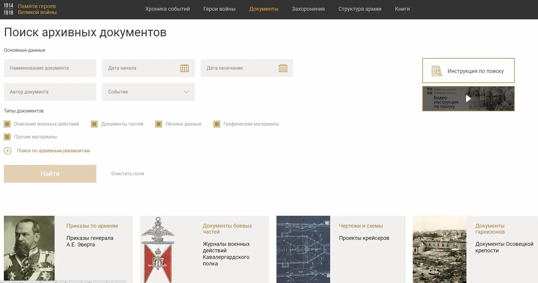Viewport: 538px width, 283px height.
Task: Open the 'Захоронения' menu item
Action: (x=308, y=9)
